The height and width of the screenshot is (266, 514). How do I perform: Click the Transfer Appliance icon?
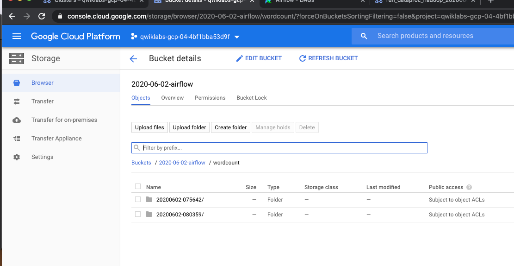(17, 138)
